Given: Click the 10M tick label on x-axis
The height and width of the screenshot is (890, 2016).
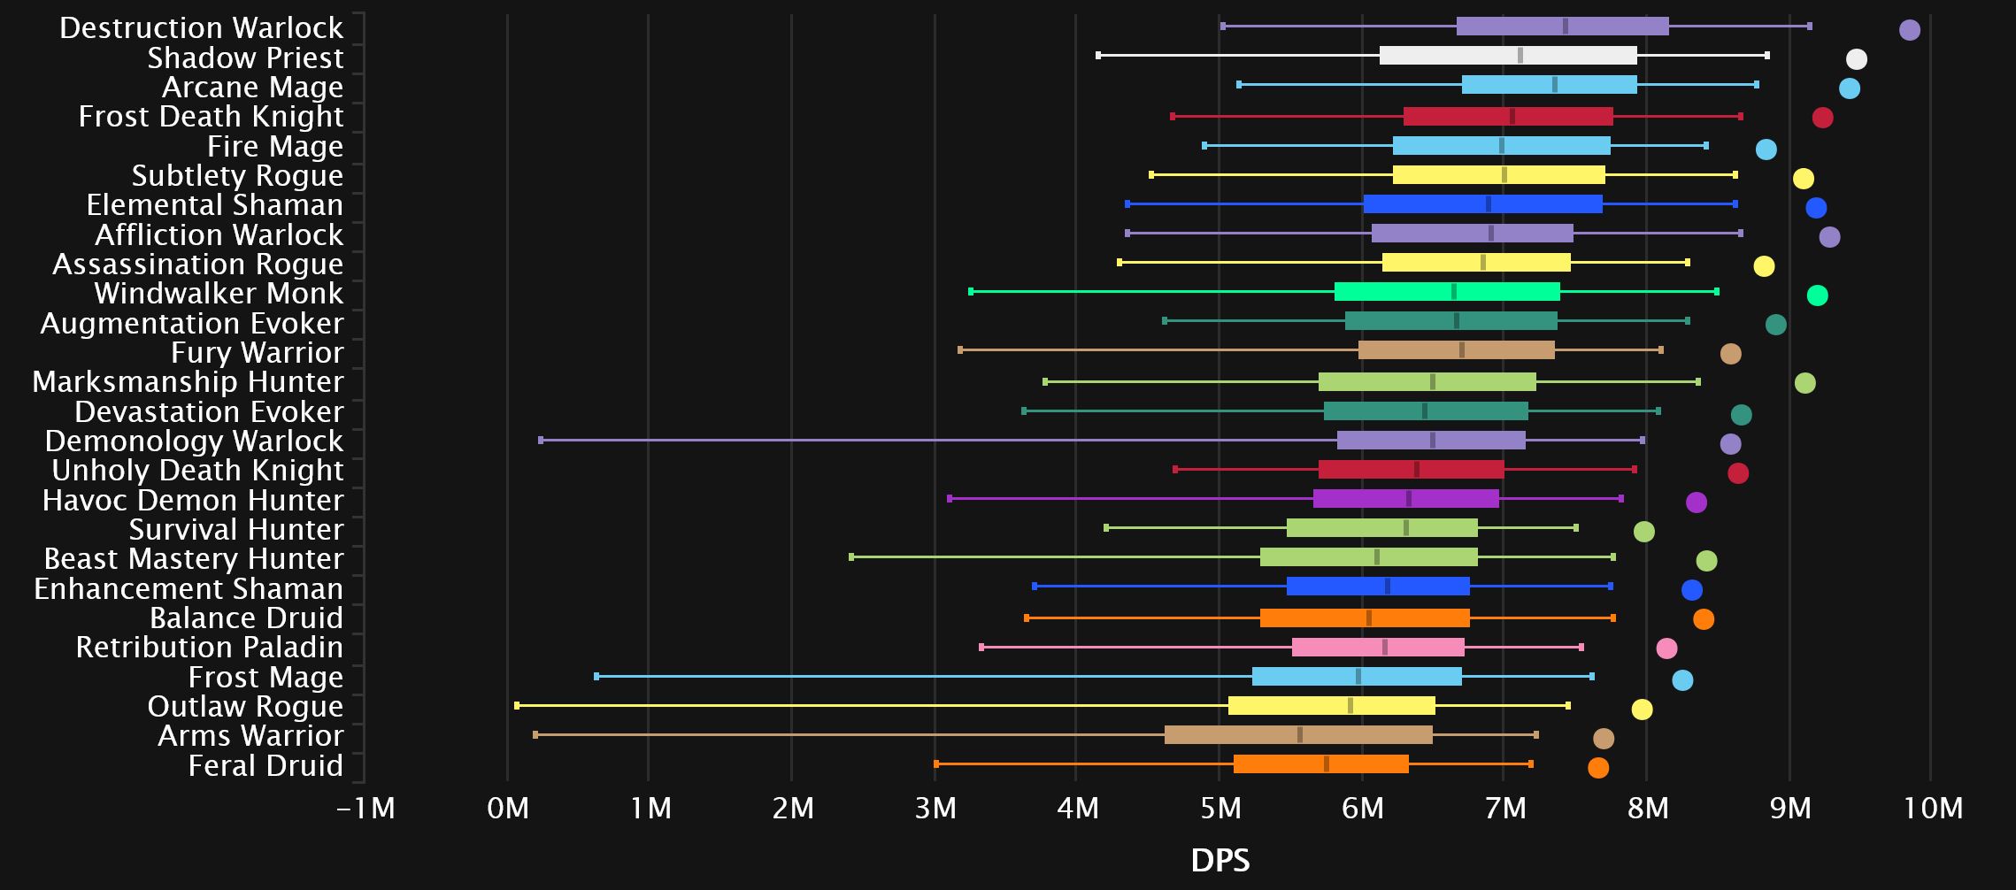Looking at the screenshot, I should point(1933,808).
